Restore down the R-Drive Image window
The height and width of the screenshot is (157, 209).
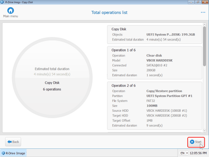tap(198, 2)
